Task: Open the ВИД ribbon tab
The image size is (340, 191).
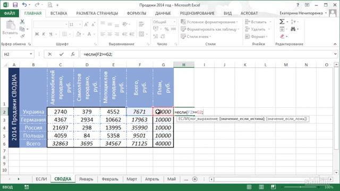Action: pyautogui.click(x=227, y=13)
